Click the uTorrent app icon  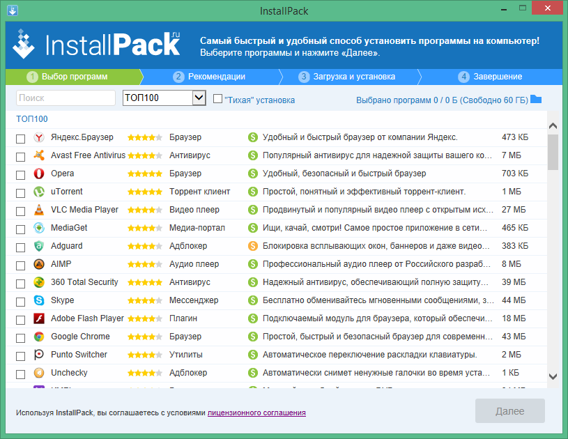[x=39, y=192]
